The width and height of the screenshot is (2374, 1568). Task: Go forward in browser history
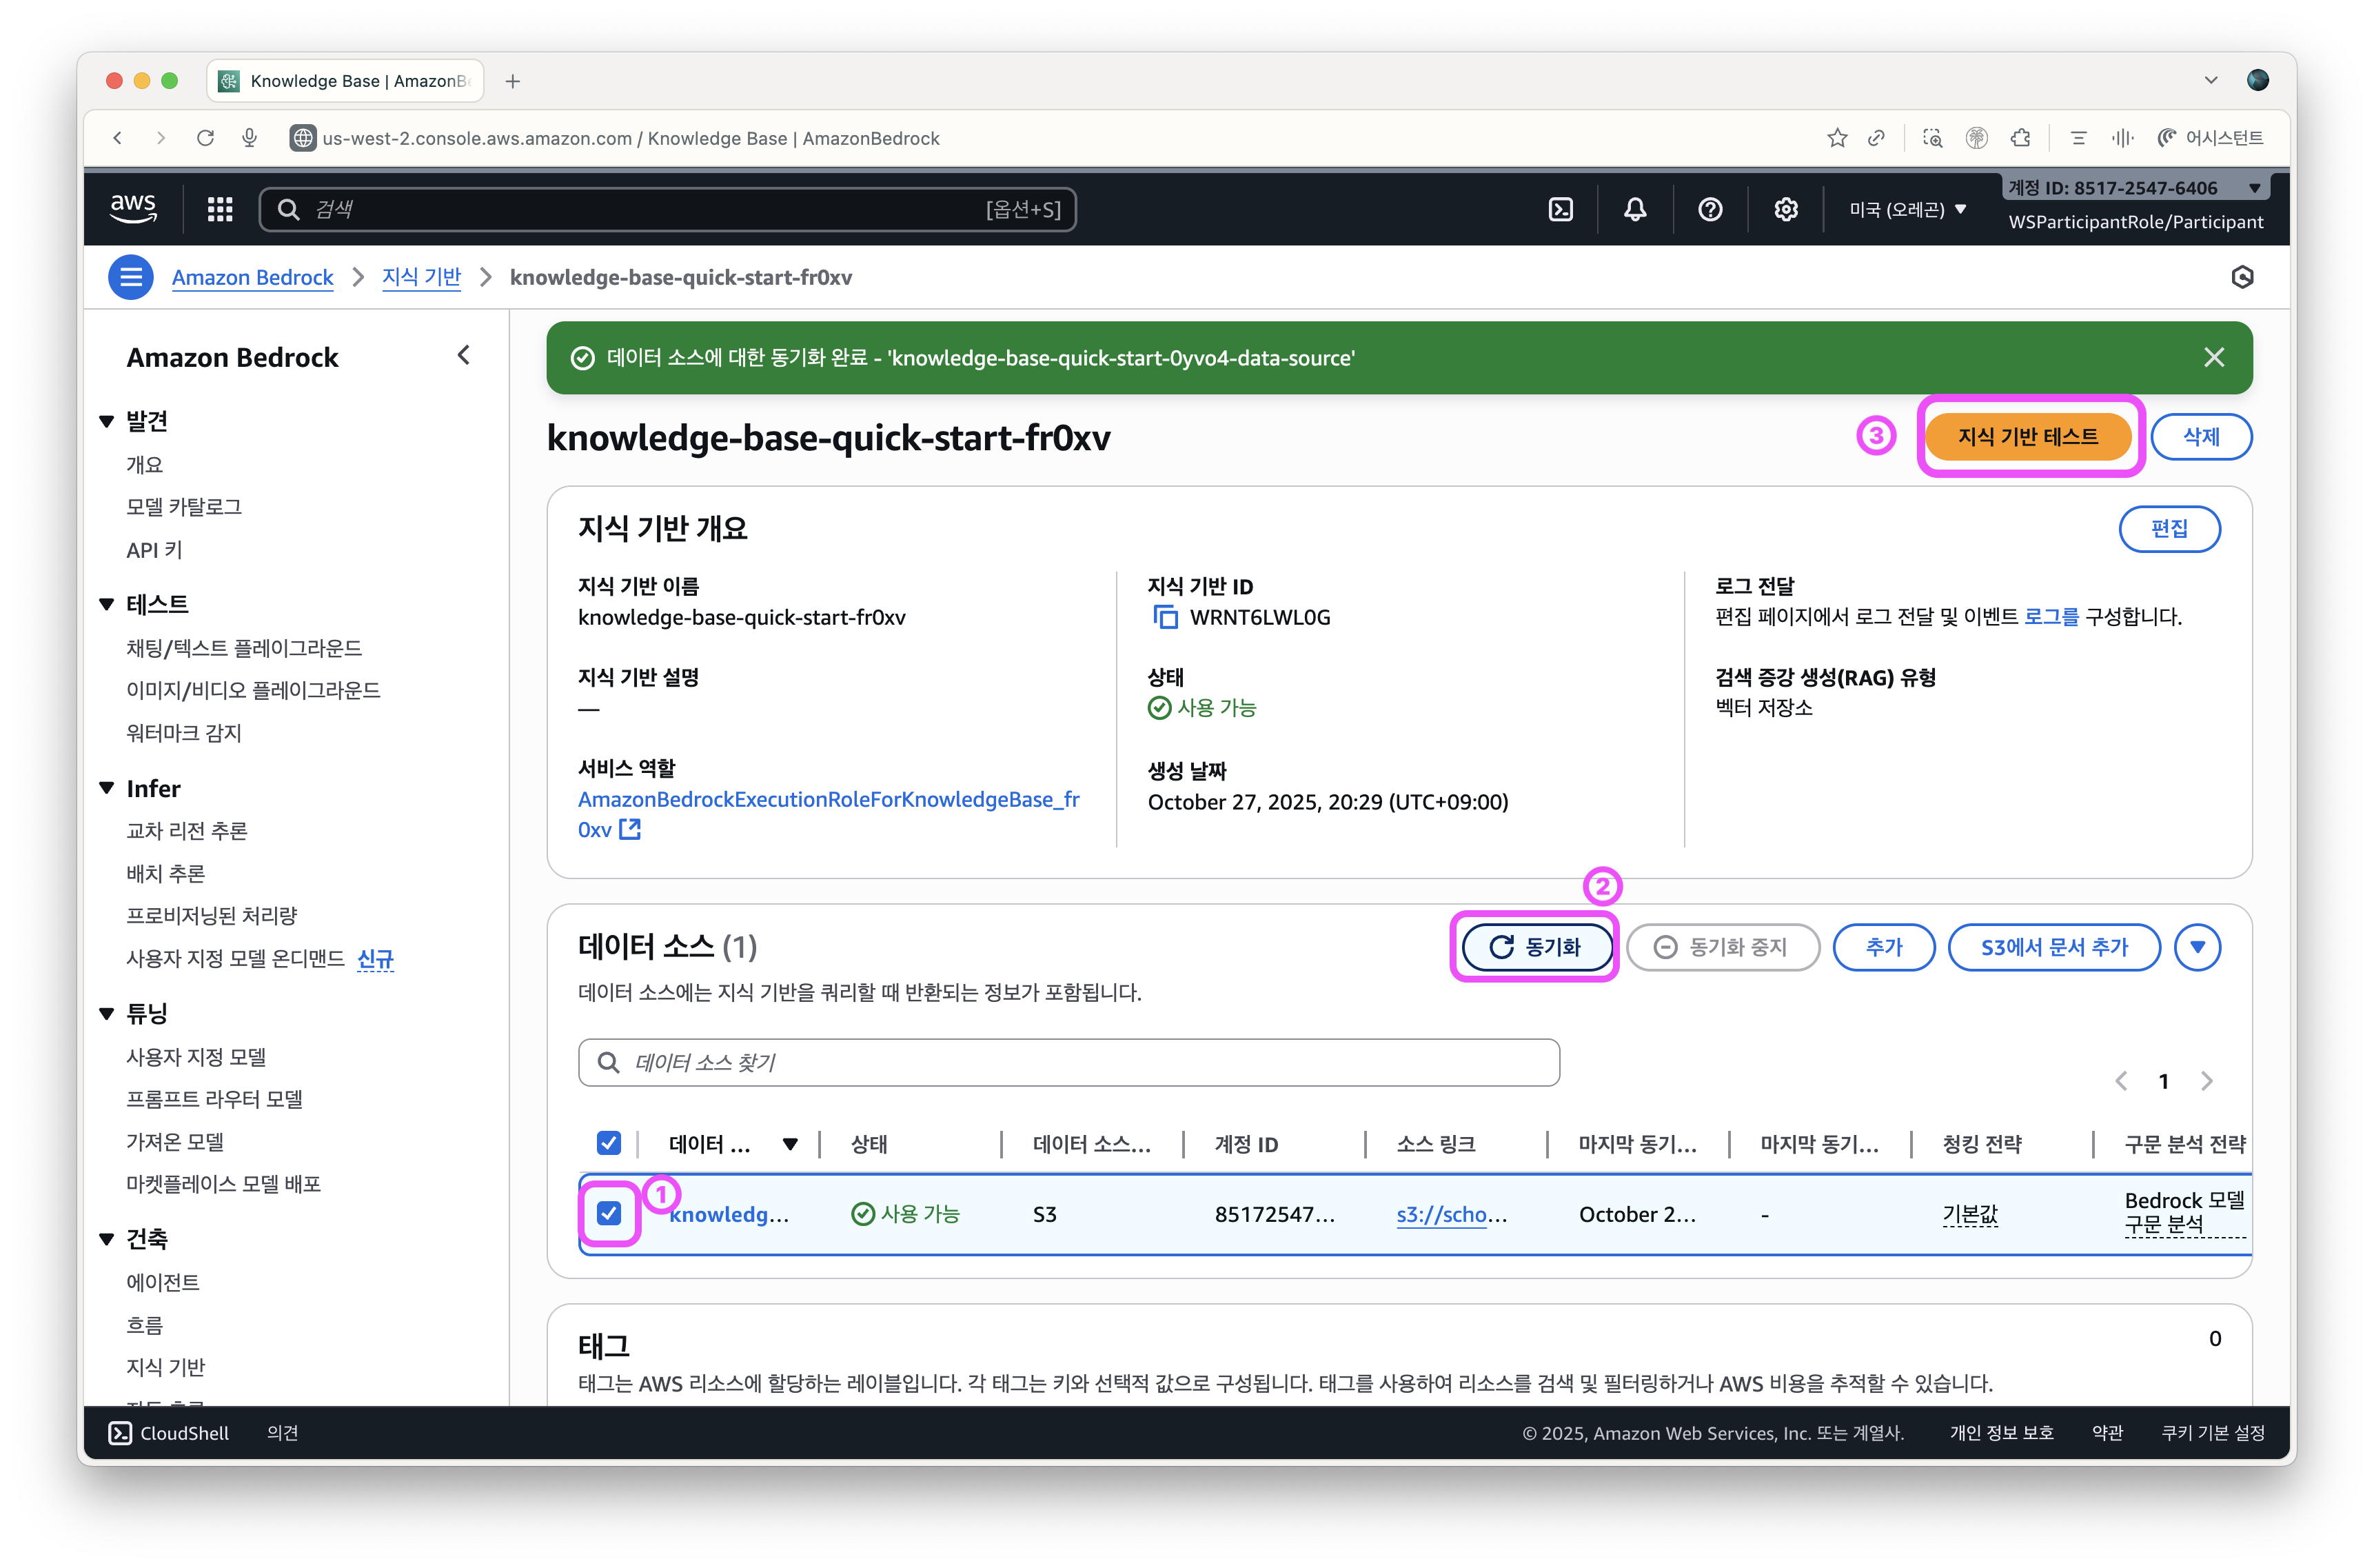click(161, 138)
